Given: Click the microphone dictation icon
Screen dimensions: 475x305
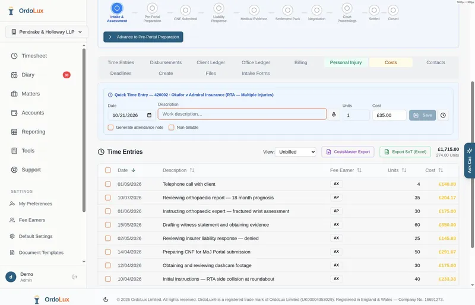Looking at the screenshot, I should tap(334, 115).
